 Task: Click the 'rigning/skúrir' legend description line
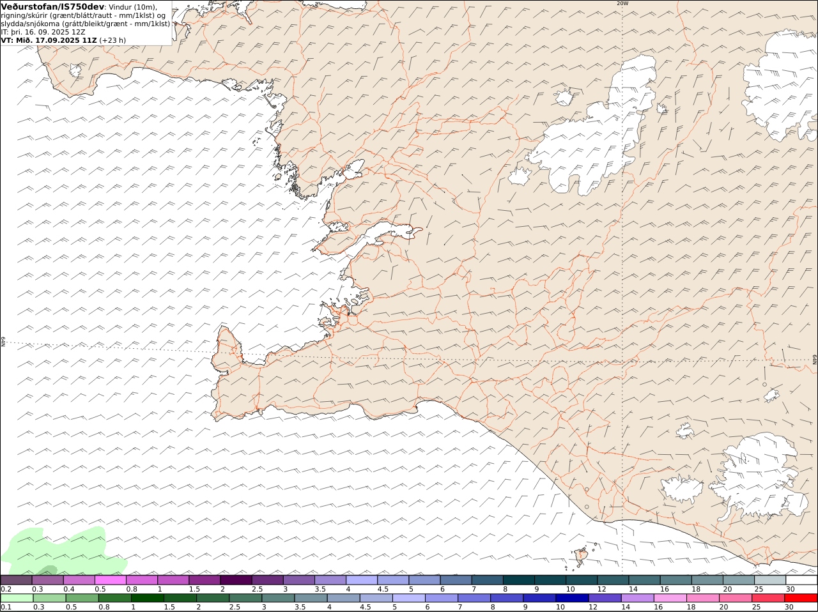82,15
